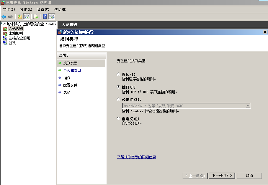Click the 入站规则 tree icon

coord(5,29)
